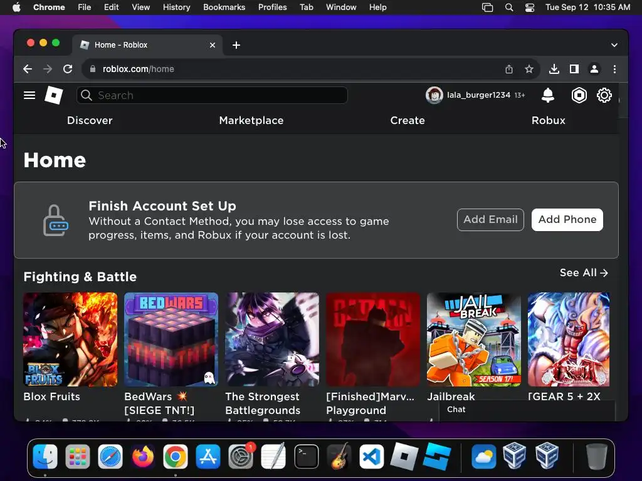Open the Jailbreak game thumbnail

[x=474, y=339]
